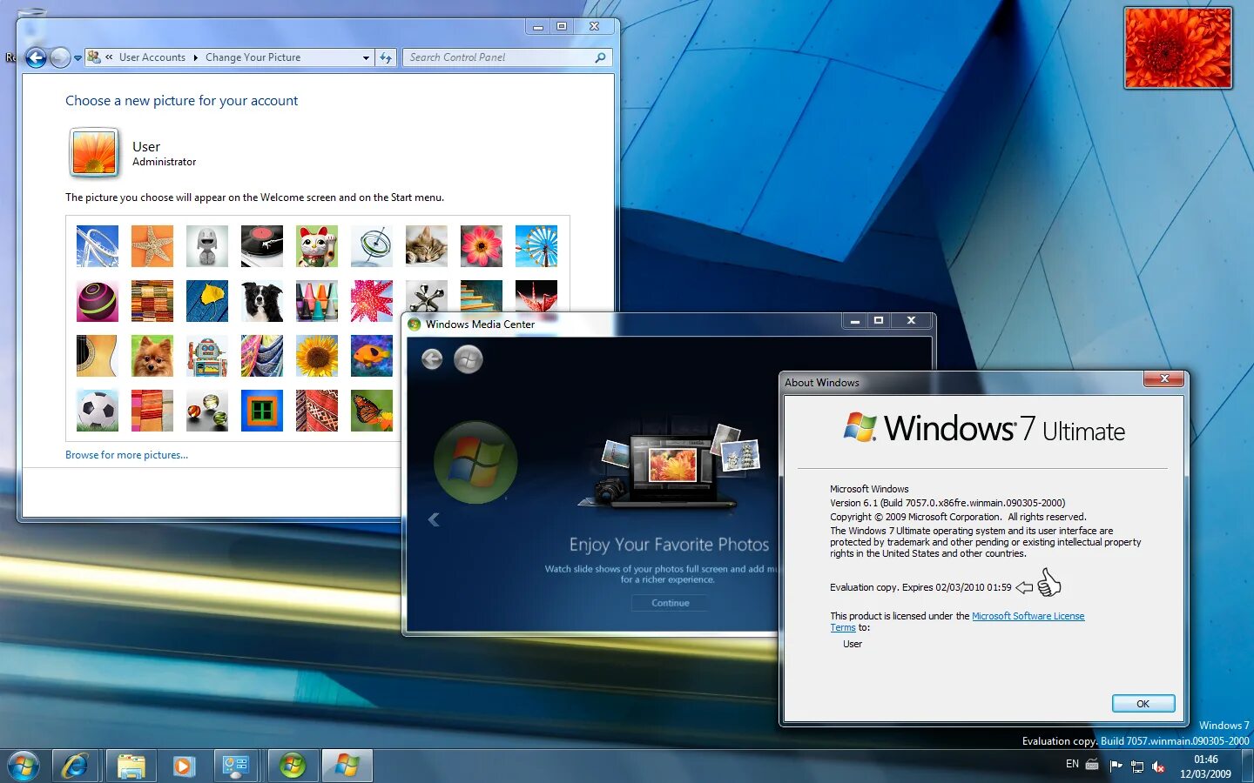Open Action Center flag tray icon
Viewport: 1254px width, 783px height.
1116,766
